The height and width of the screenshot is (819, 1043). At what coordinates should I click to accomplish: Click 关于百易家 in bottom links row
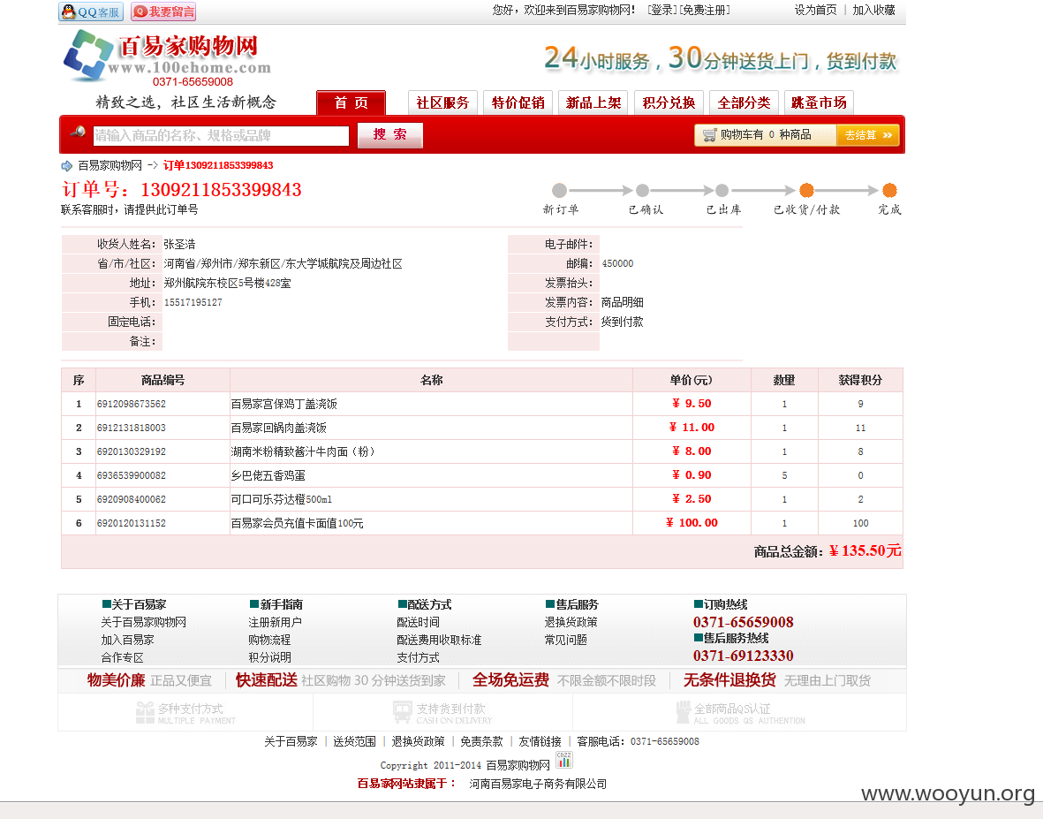click(x=291, y=741)
